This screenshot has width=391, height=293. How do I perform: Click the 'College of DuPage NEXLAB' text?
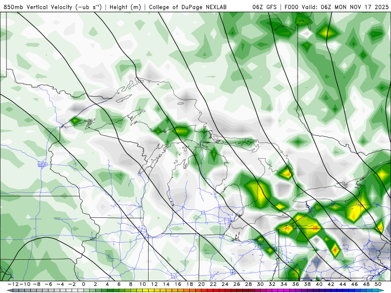pos(188,7)
